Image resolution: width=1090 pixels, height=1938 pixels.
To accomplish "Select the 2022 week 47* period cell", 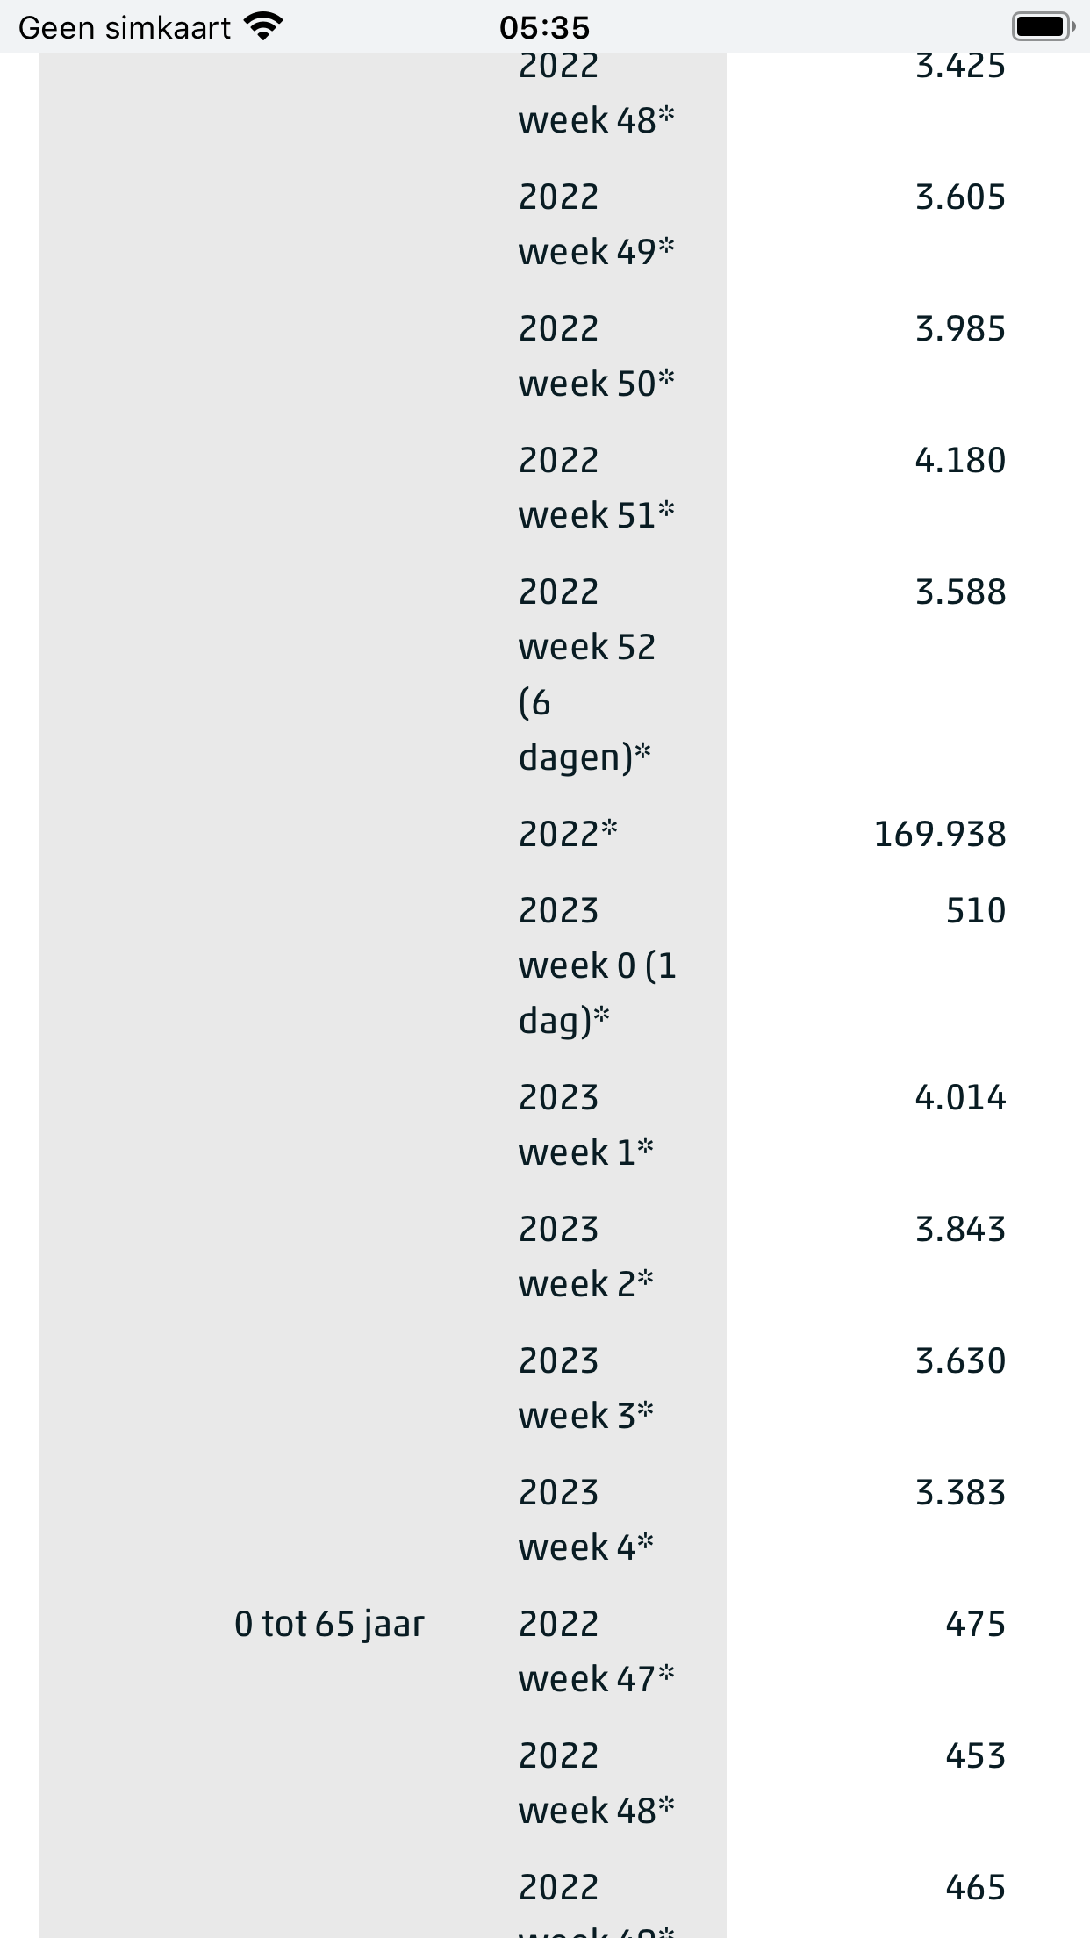I will coord(596,1652).
